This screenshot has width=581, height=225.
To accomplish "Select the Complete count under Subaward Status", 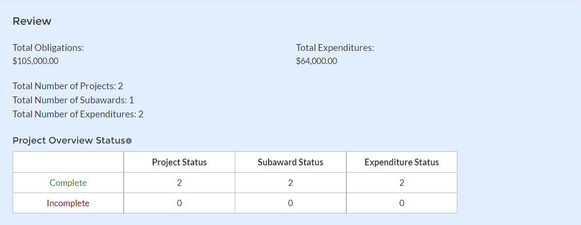I will click(290, 183).
